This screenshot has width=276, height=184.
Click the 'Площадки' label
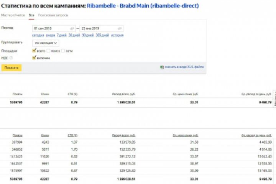point(9,51)
